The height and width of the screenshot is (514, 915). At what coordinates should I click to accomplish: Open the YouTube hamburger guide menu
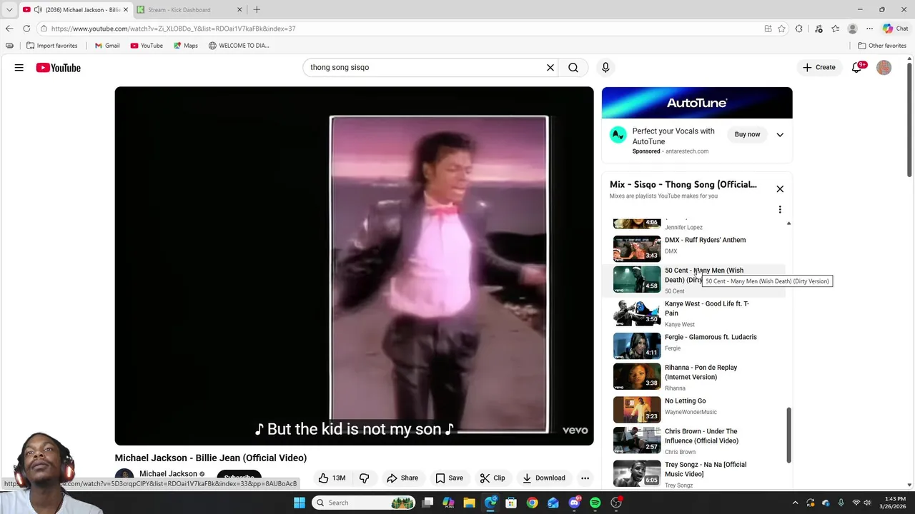[x=19, y=68]
